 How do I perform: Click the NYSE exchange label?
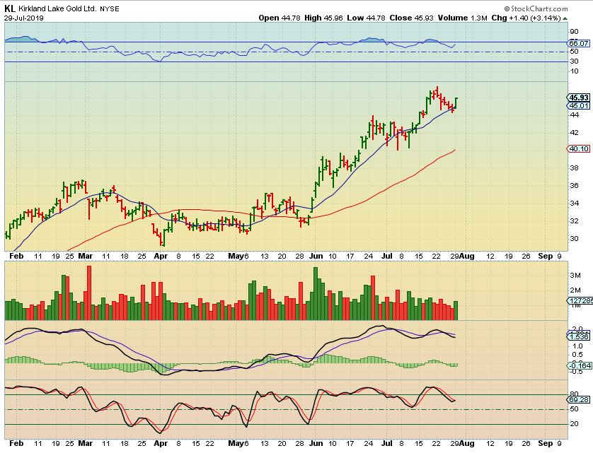coord(109,9)
